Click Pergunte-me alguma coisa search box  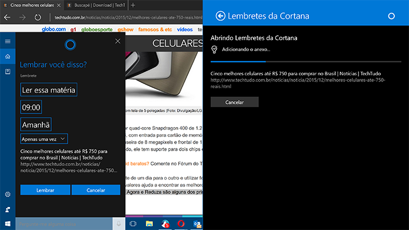tap(64, 224)
